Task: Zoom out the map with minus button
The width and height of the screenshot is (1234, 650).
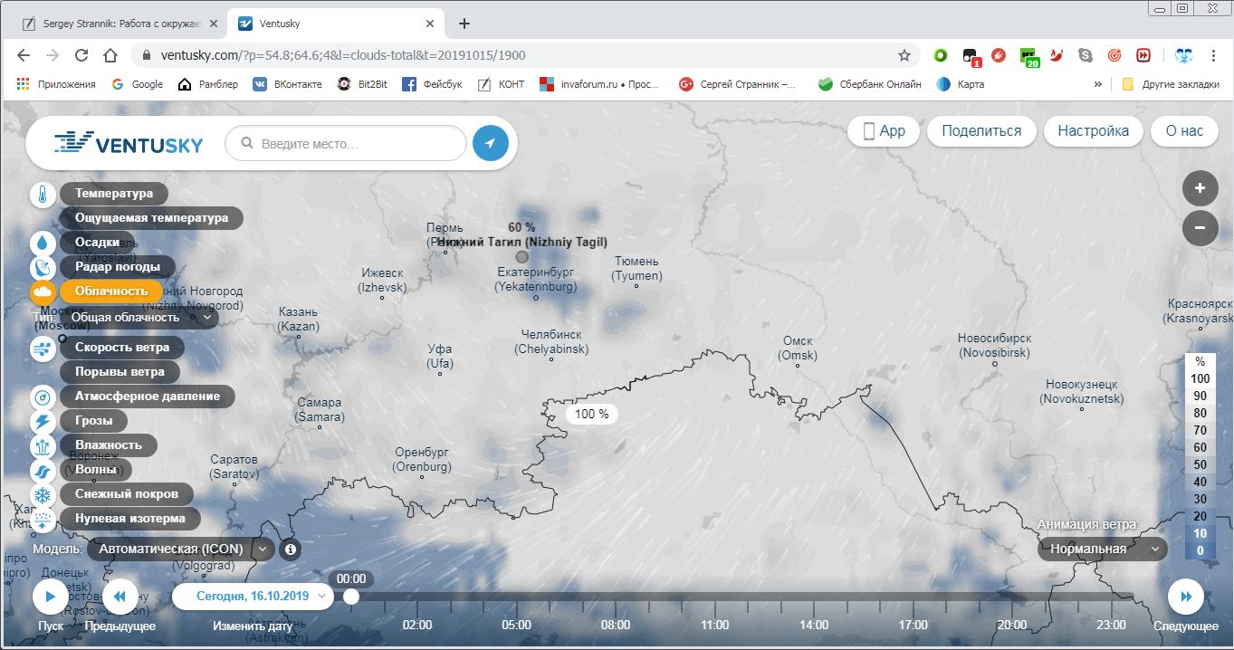Action: coord(1200,227)
